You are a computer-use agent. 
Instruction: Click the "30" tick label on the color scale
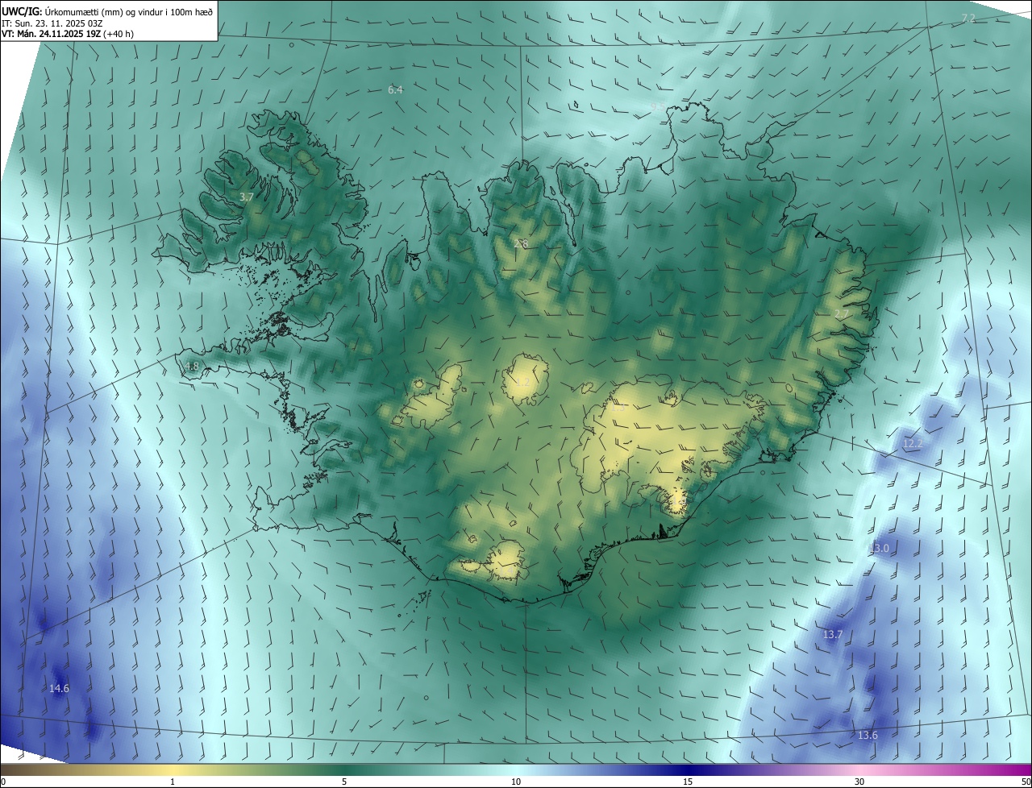(859, 782)
